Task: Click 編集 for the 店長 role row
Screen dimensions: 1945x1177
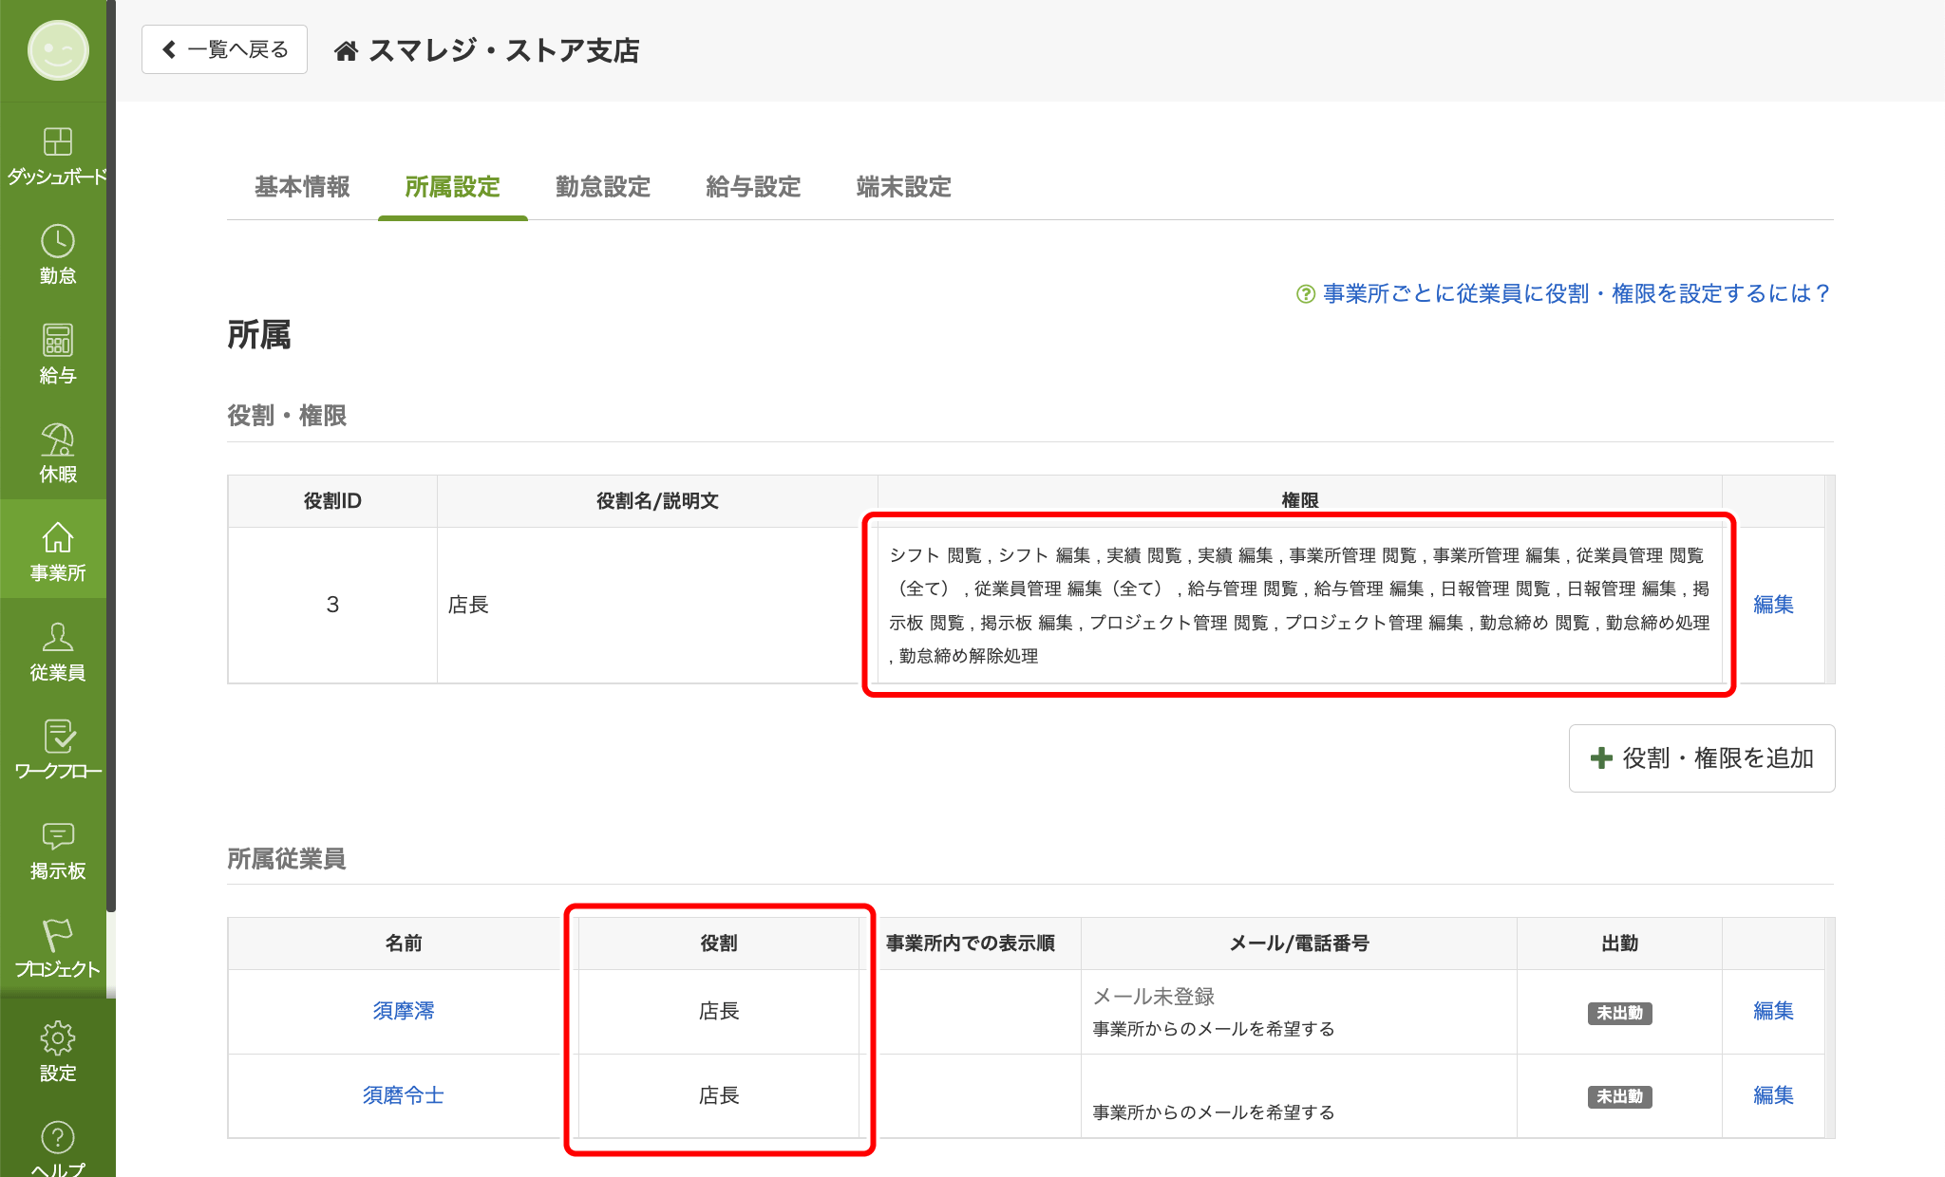Action: (1772, 605)
